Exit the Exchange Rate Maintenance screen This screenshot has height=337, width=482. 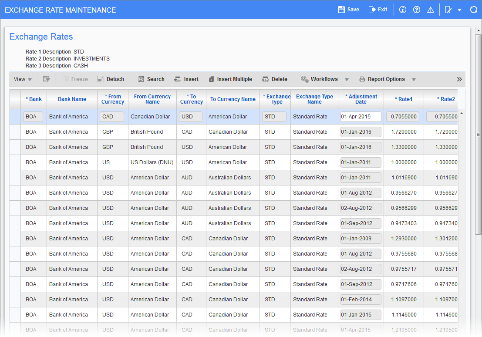click(x=377, y=9)
